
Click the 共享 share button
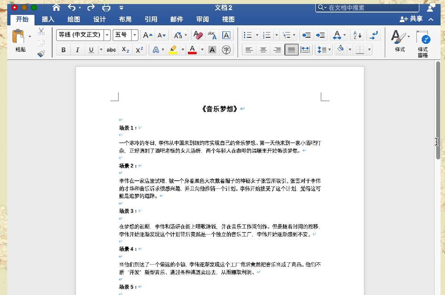(411, 19)
